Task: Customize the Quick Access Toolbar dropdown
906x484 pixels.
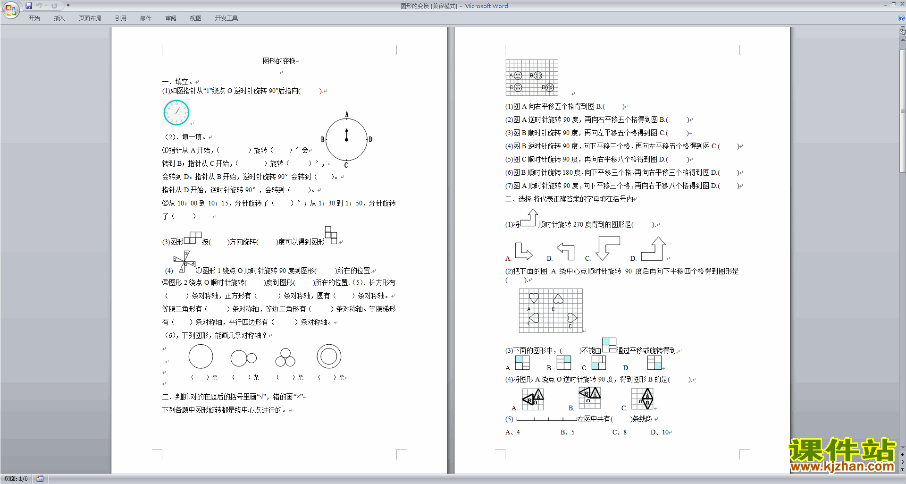Action: (68, 6)
